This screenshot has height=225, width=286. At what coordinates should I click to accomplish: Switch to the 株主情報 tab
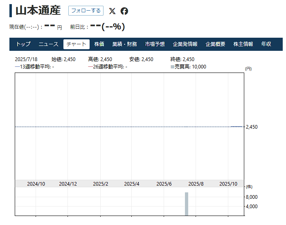(243, 44)
